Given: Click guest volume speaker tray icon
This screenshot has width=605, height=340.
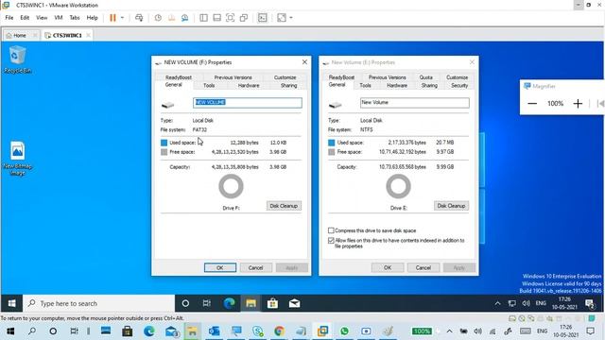Looking at the screenshot, I should [x=526, y=303].
